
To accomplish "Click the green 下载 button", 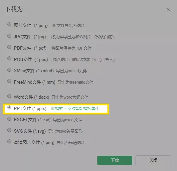I will click(115, 160).
